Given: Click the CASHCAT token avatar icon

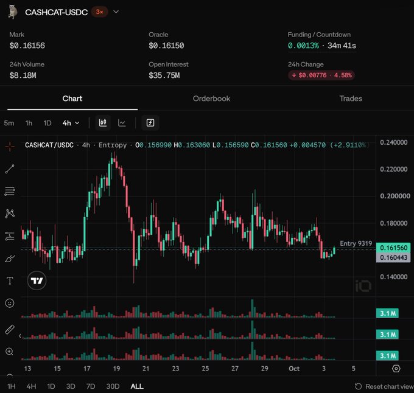Looking at the screenshot, I should click(12, 12).
